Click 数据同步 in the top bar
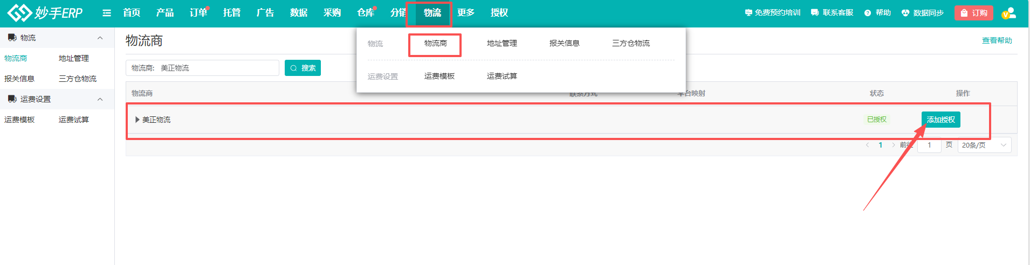The height and width of the screenshot is (265, 1030). [x=923, y=12]
